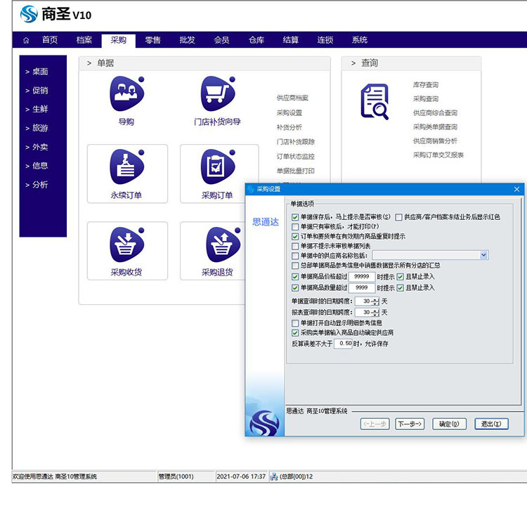Open the 采购收货 basket icon
Viewport: 527px width, 527px height.
[126, 245]
